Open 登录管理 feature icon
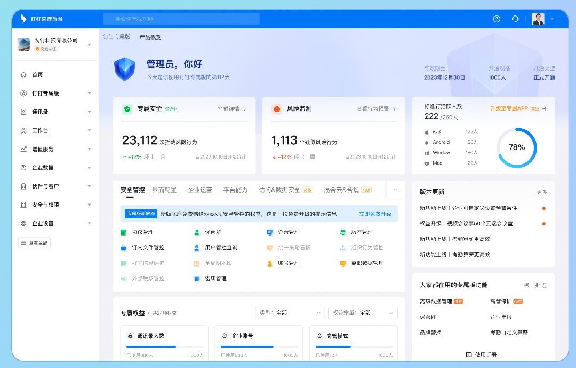576x368 pixels. pyautogui.click(x=270, y=232)
